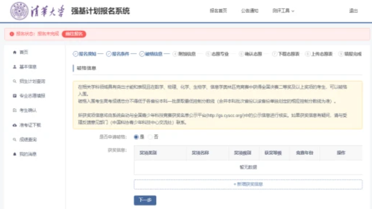This screenshot has height=209, width=372.
Task: Open 公告通知 in the top navigation
Action: [249, 11]
